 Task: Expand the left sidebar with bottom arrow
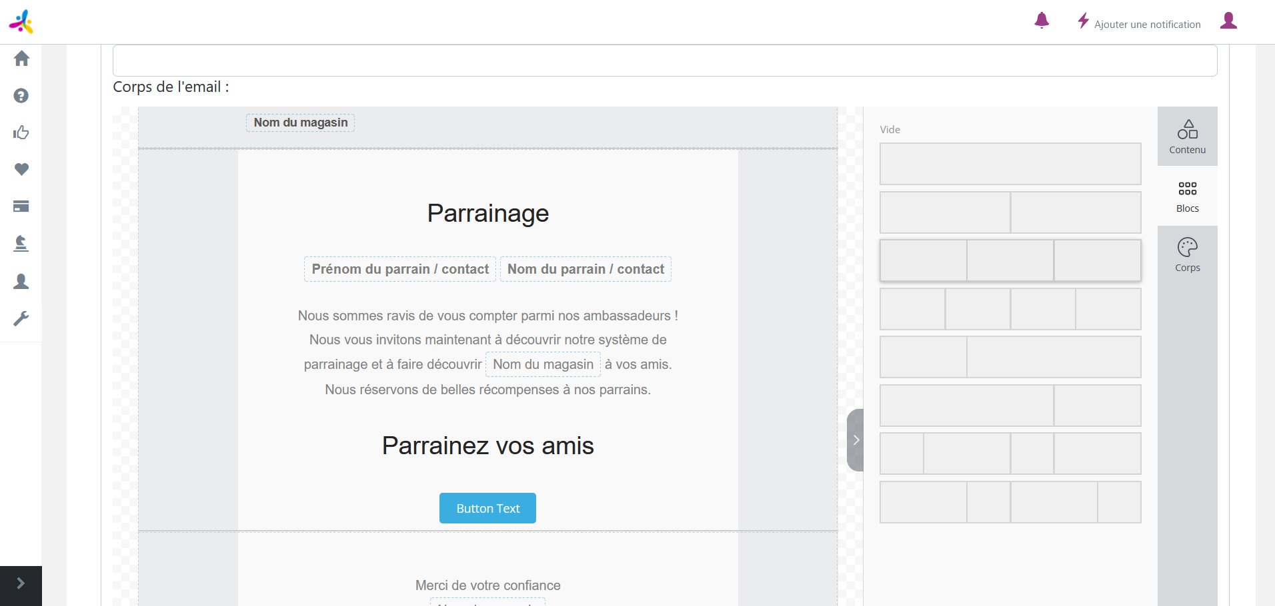coord(21,584)
